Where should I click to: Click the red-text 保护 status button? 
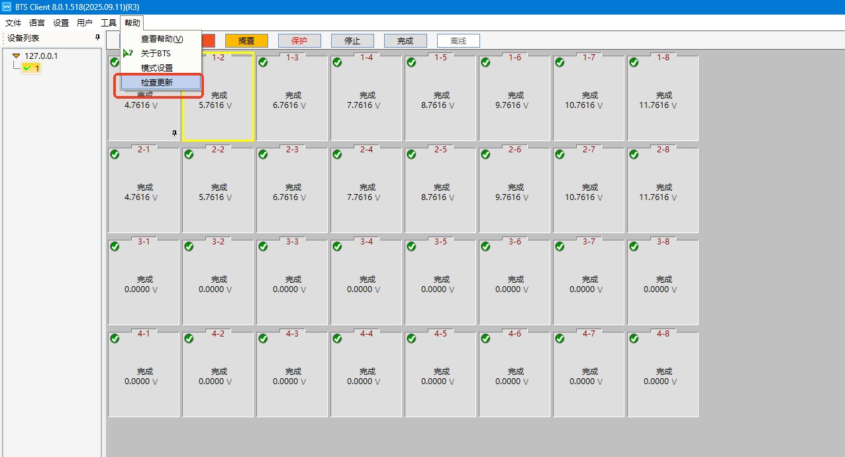(299, 41)
